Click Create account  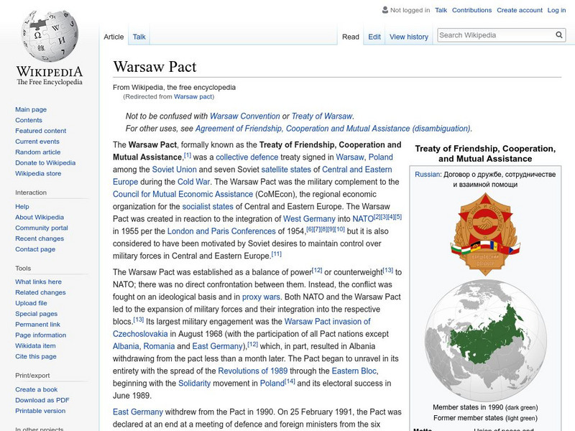[520, 10]
